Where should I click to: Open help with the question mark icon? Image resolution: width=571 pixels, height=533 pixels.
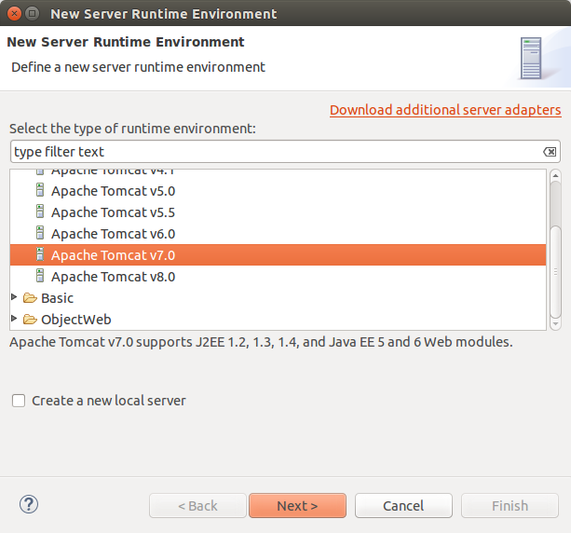click(x=29, y=504)
